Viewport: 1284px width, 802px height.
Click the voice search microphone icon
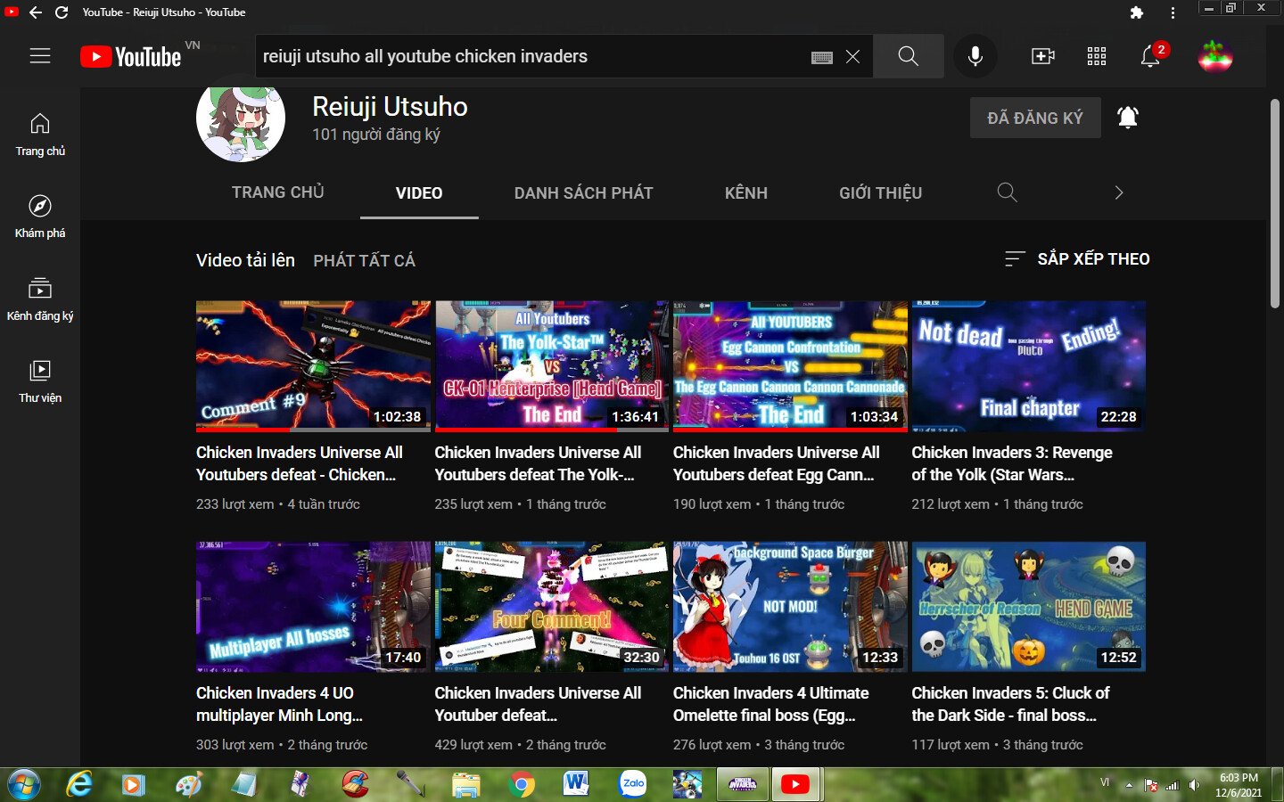click(x=975, y=56)
